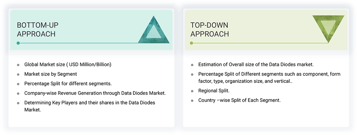The image size is (357, 135).
Task: Click the green dot under Top-Down Approach
Action: pyautogui.click(x=191, y=43)
